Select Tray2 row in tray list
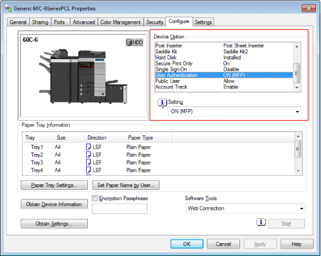321x256 pixels. pos(159,155)
